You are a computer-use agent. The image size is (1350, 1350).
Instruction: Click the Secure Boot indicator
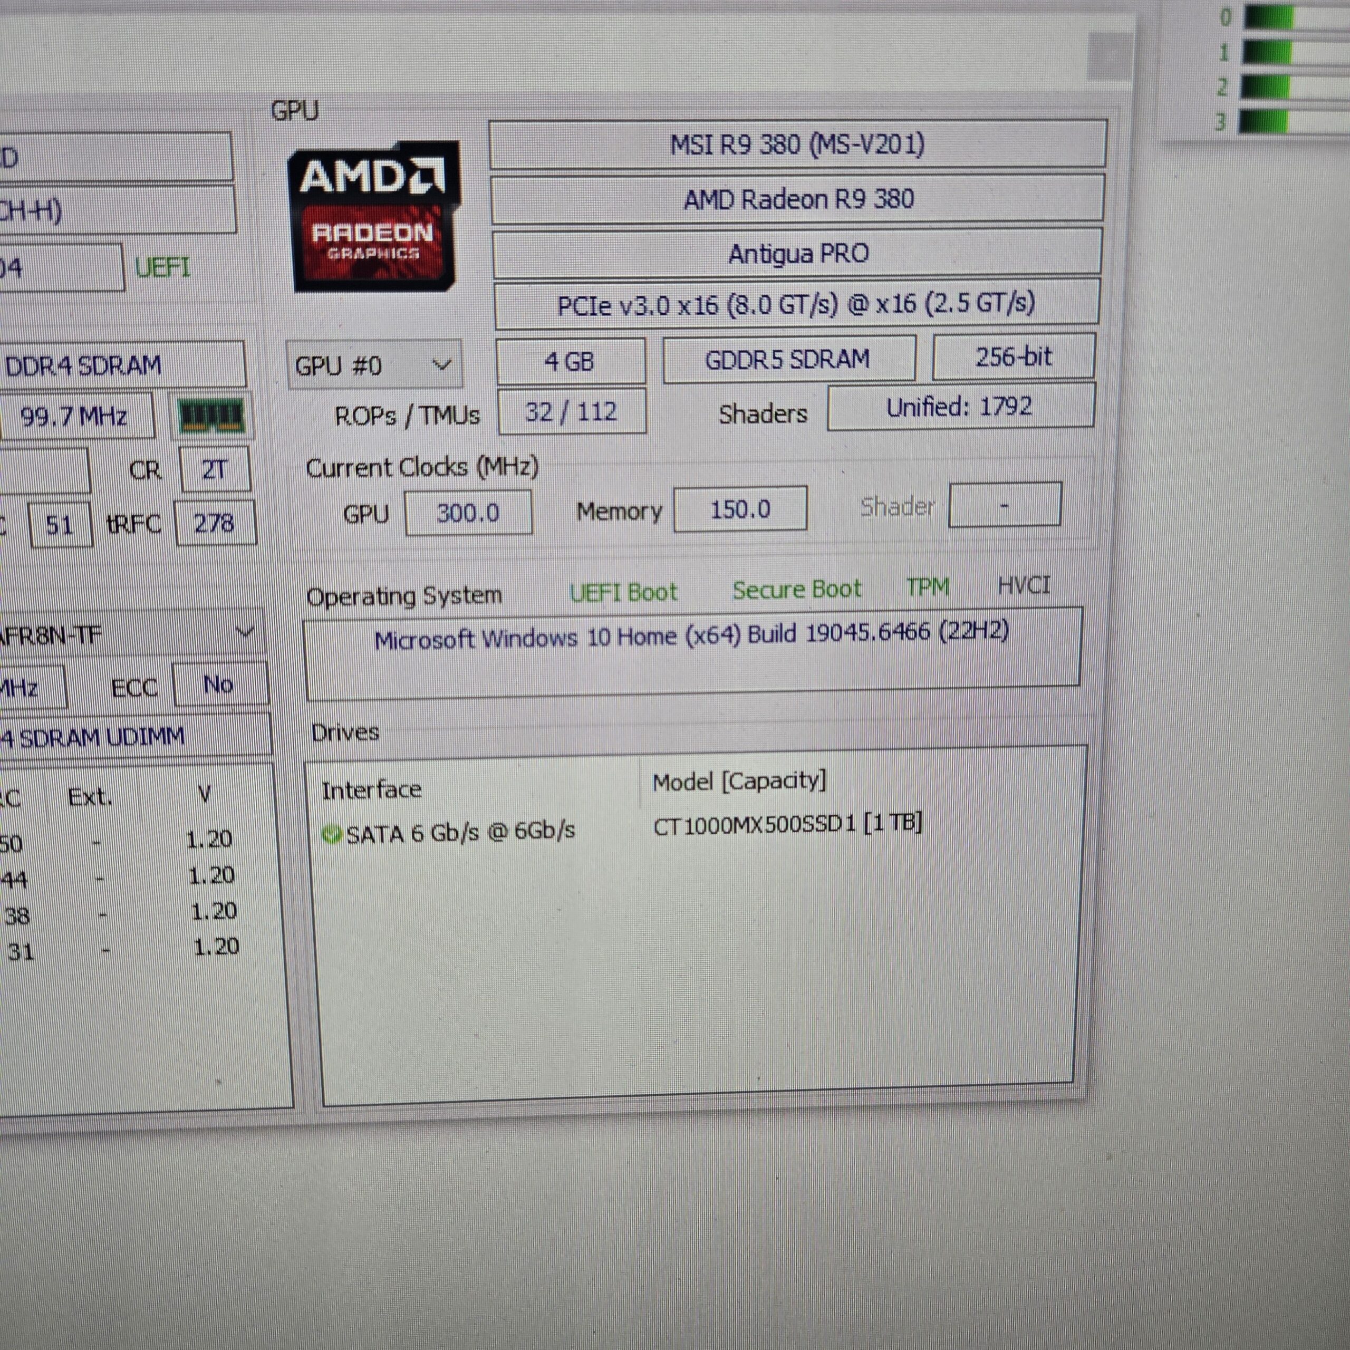797,590
